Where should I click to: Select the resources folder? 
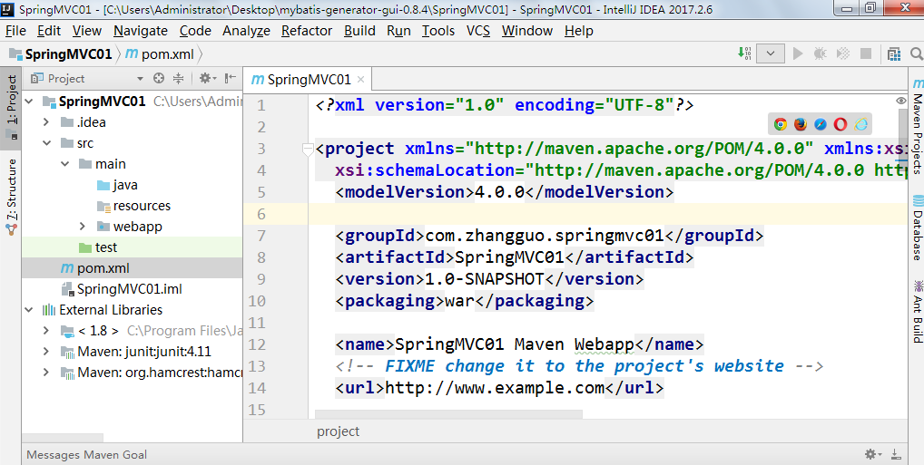(x=132, y=206)
